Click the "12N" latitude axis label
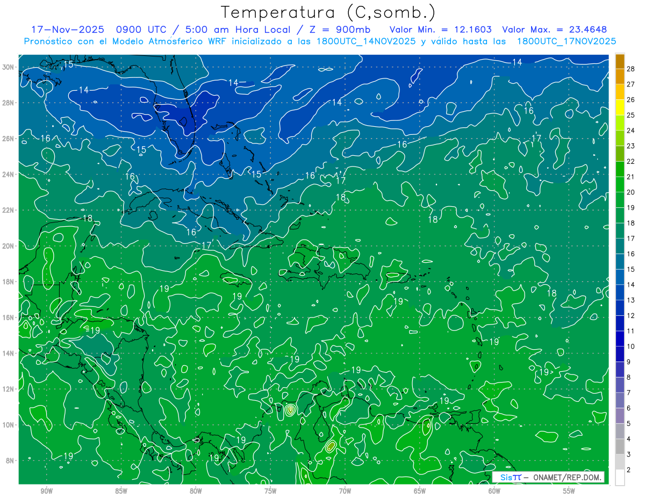 pos(9,389)
